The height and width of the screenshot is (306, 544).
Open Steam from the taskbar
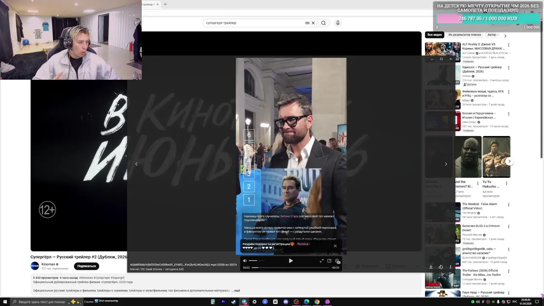click(233, 302)
